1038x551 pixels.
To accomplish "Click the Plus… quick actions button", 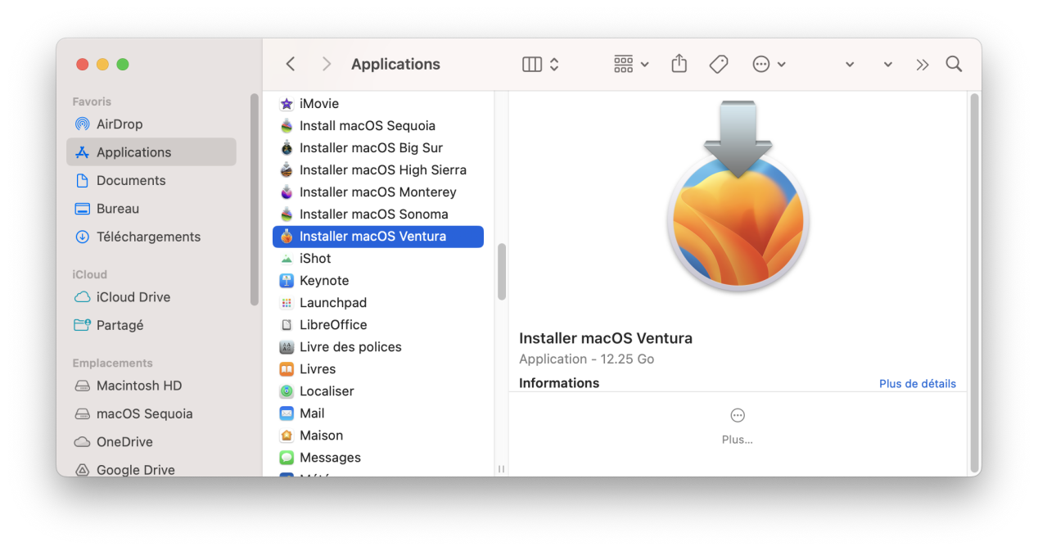I will pos(738,427).
